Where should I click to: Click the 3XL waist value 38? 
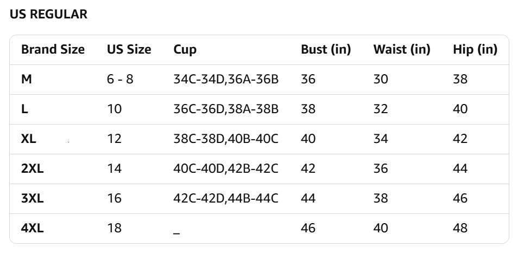coord(381,198)
